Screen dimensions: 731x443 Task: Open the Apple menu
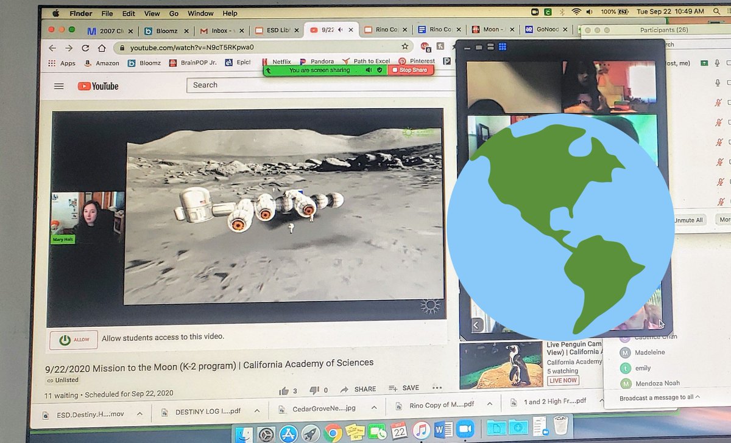[x=56, y=13]
